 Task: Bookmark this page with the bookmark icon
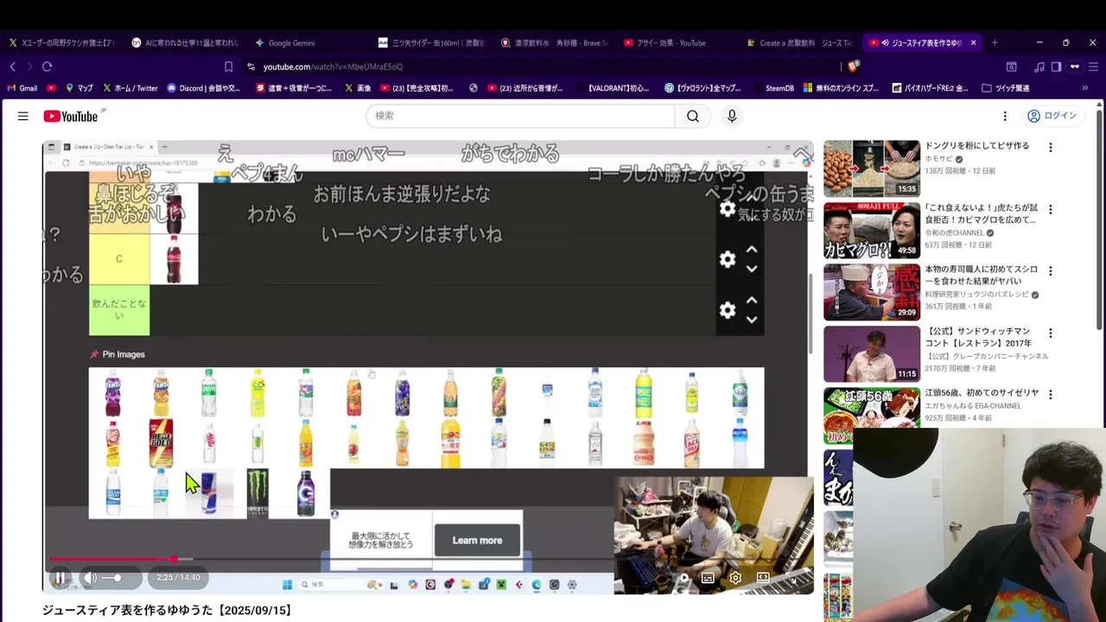[x=228, y=67]
